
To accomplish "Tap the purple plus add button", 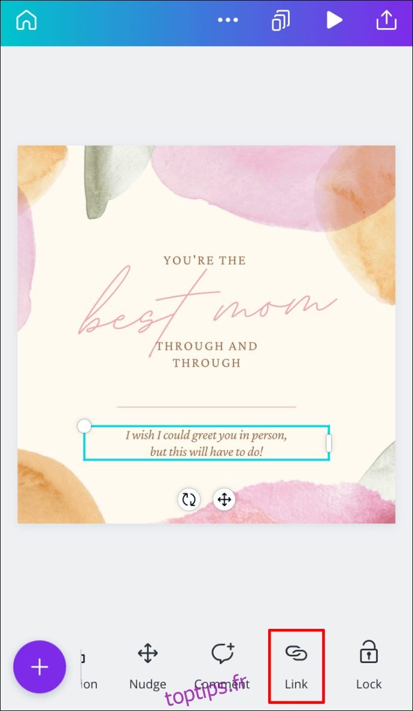I will (x=40, y=667).
